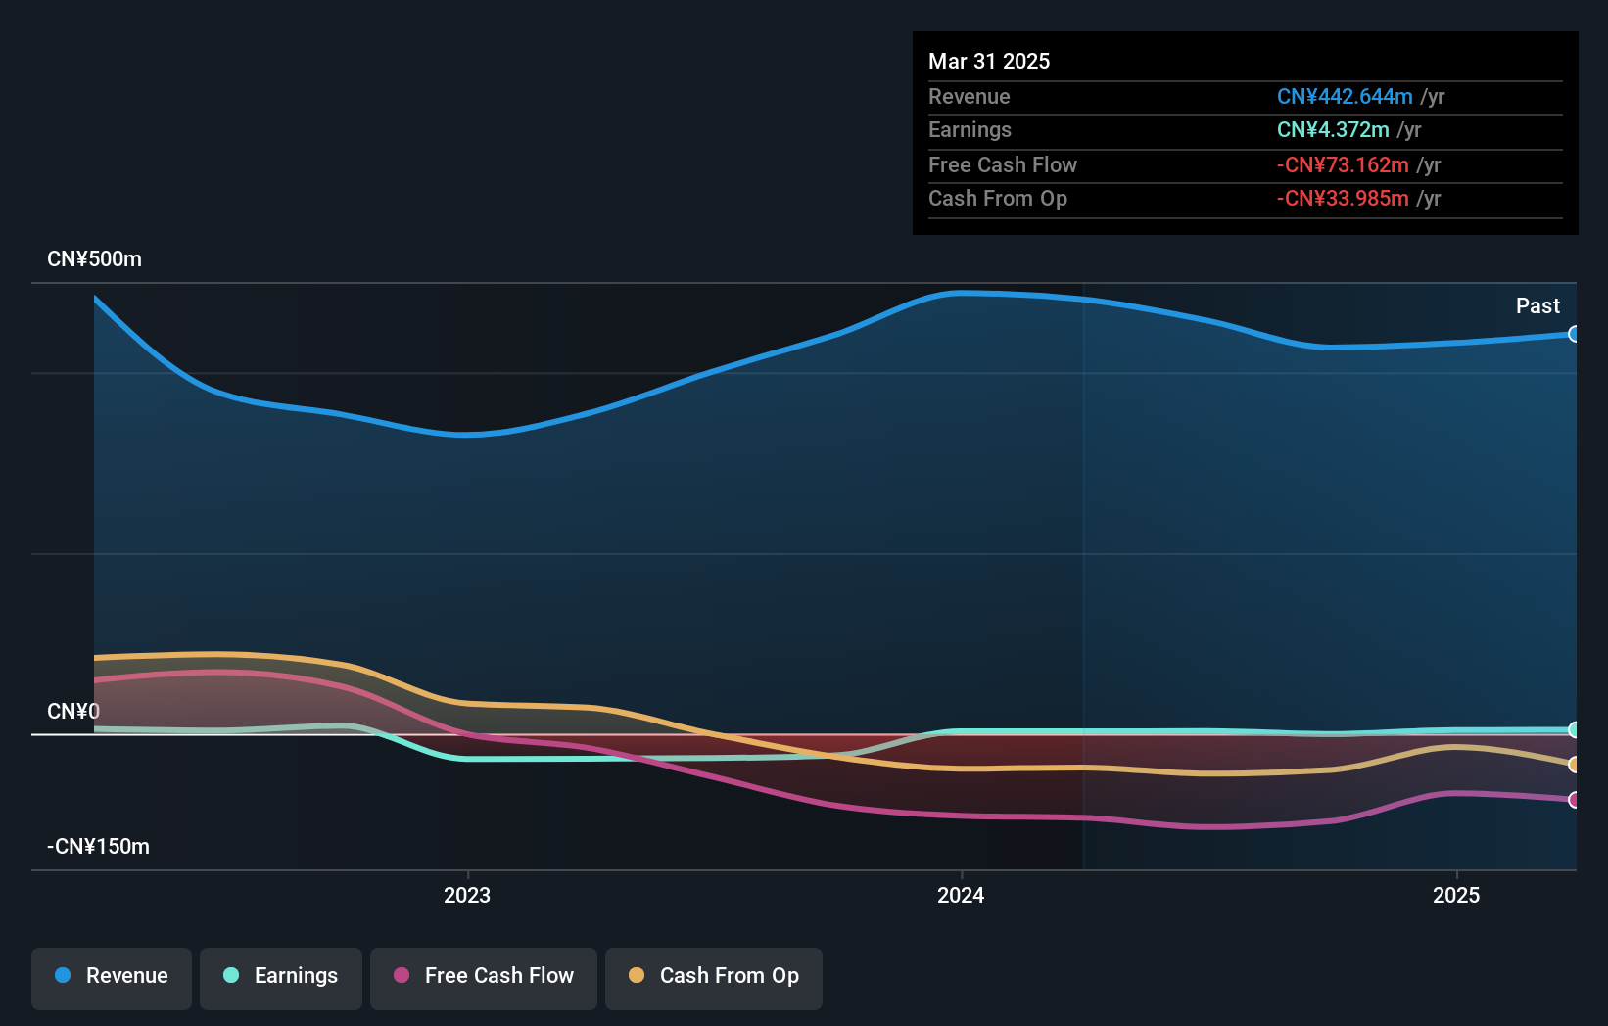Click the Past label on chart

[1537, 305]
